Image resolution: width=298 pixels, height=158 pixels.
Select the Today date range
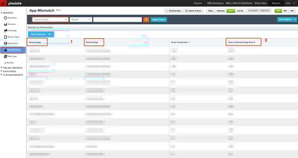pos(211,11)
